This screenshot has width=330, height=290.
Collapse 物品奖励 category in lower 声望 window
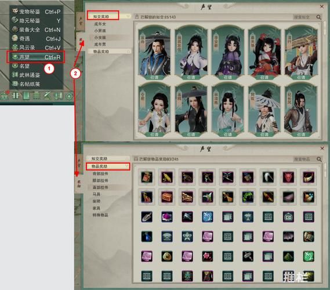[x=108, y=166]
